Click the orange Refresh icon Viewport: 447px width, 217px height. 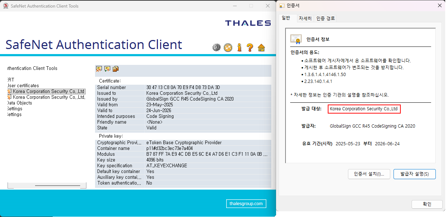click(228, 47)
